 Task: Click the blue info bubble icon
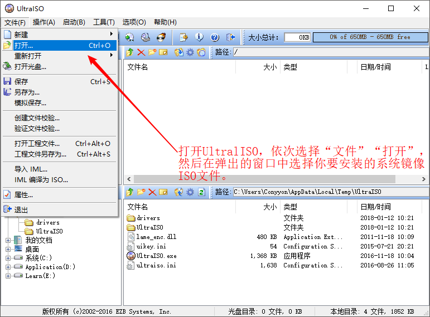199,37
